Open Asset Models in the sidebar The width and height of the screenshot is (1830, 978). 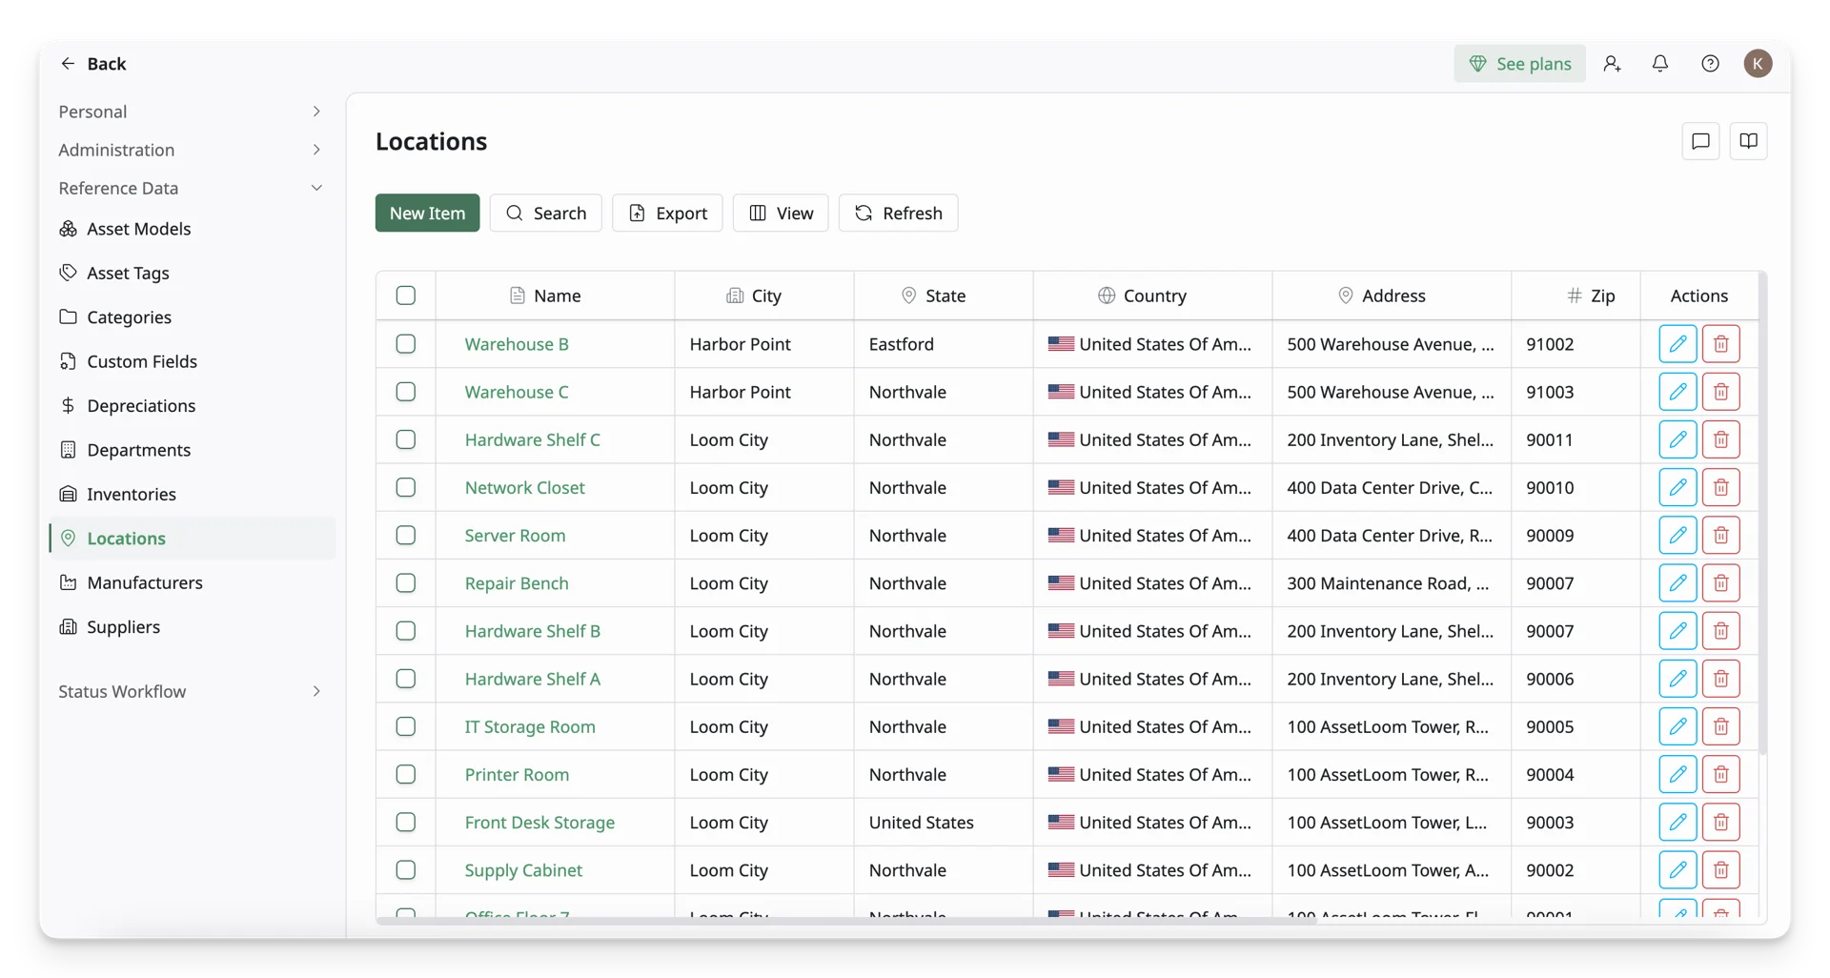(x=138, y=229)
